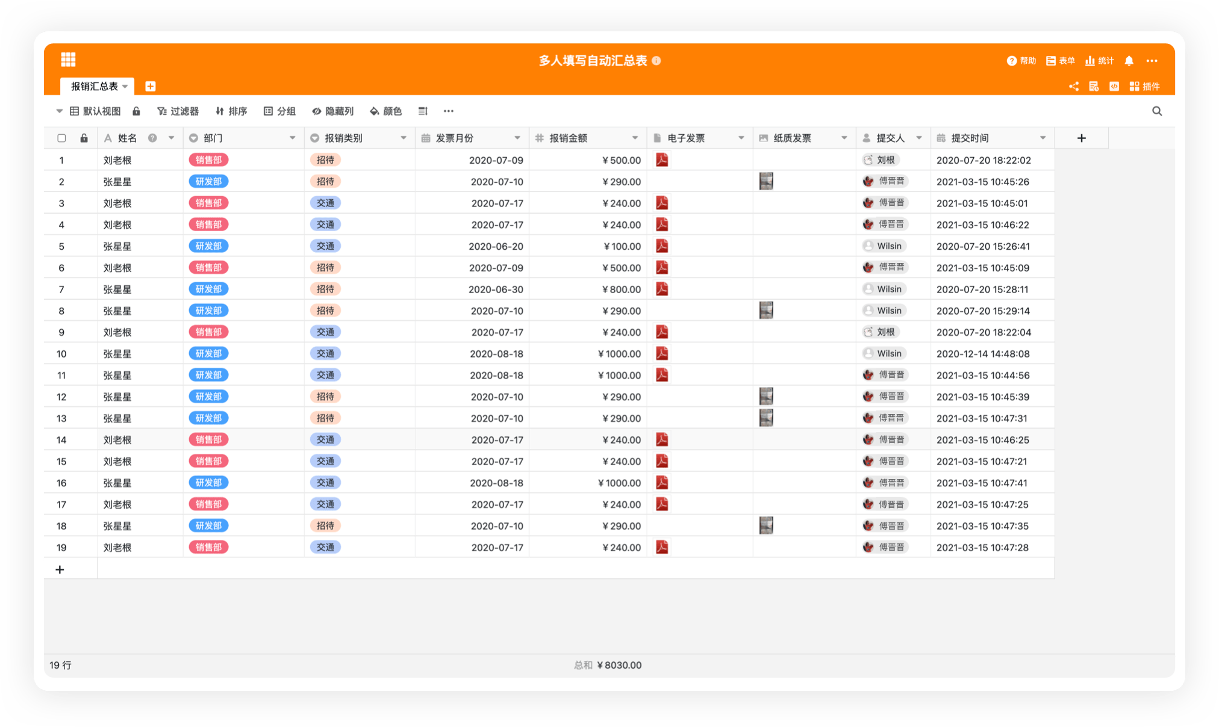Open the 报销金额 column dropdown arrow
This screenshot has width=1219, height=727.
(635, 138)
